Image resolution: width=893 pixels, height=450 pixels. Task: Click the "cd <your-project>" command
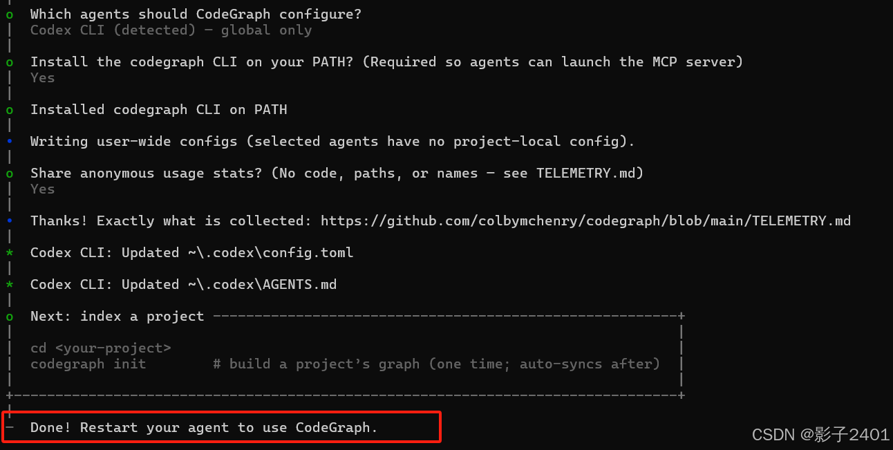click(100, 348)
